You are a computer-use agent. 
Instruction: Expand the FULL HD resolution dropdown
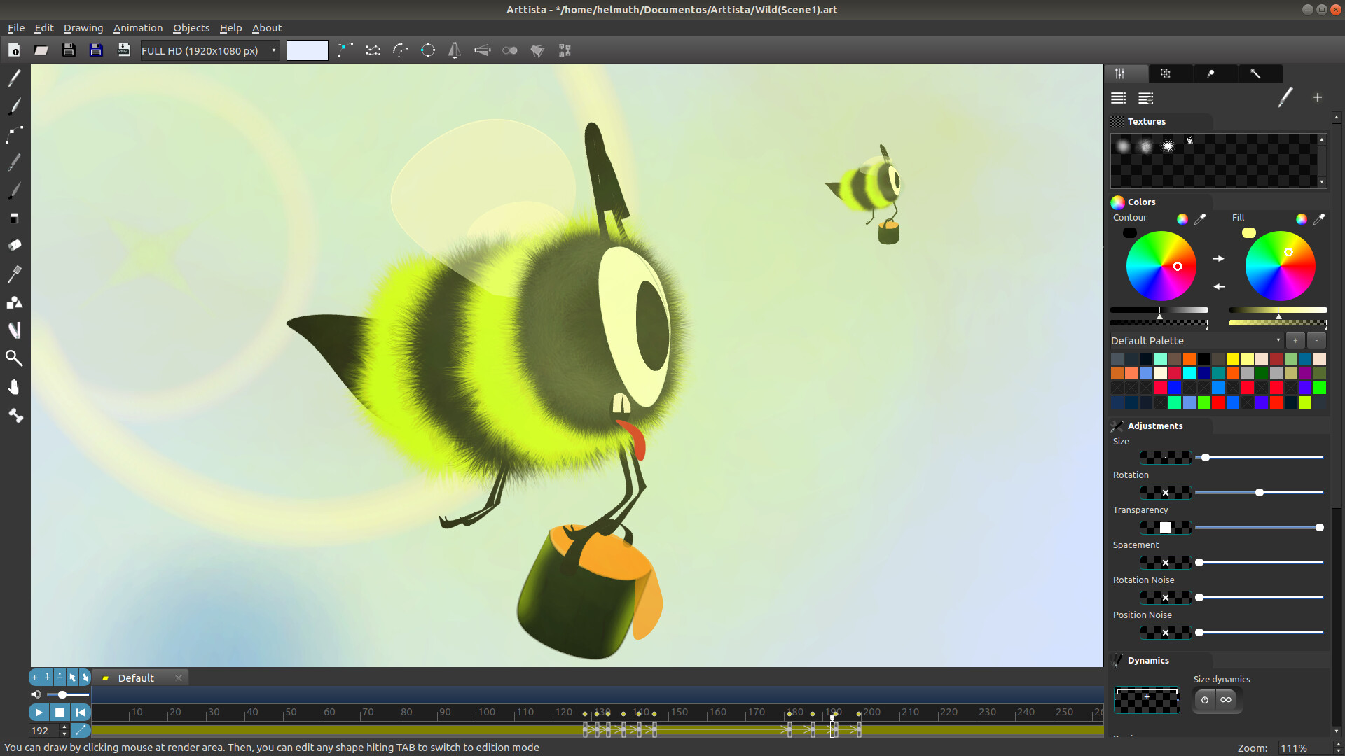[273, 50]
